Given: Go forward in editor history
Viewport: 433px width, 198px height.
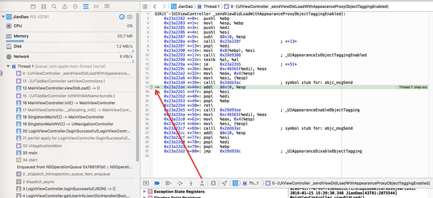Looking at the screenshot, I should [x=164, y=6].
